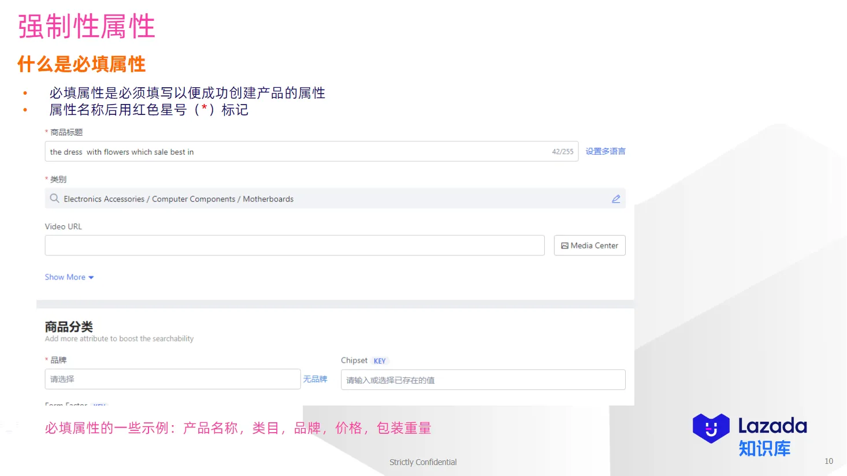Viewport: 847px width, 476px height.
Task: Click the KEY badge beside Chipset
Action: (380, 360)
